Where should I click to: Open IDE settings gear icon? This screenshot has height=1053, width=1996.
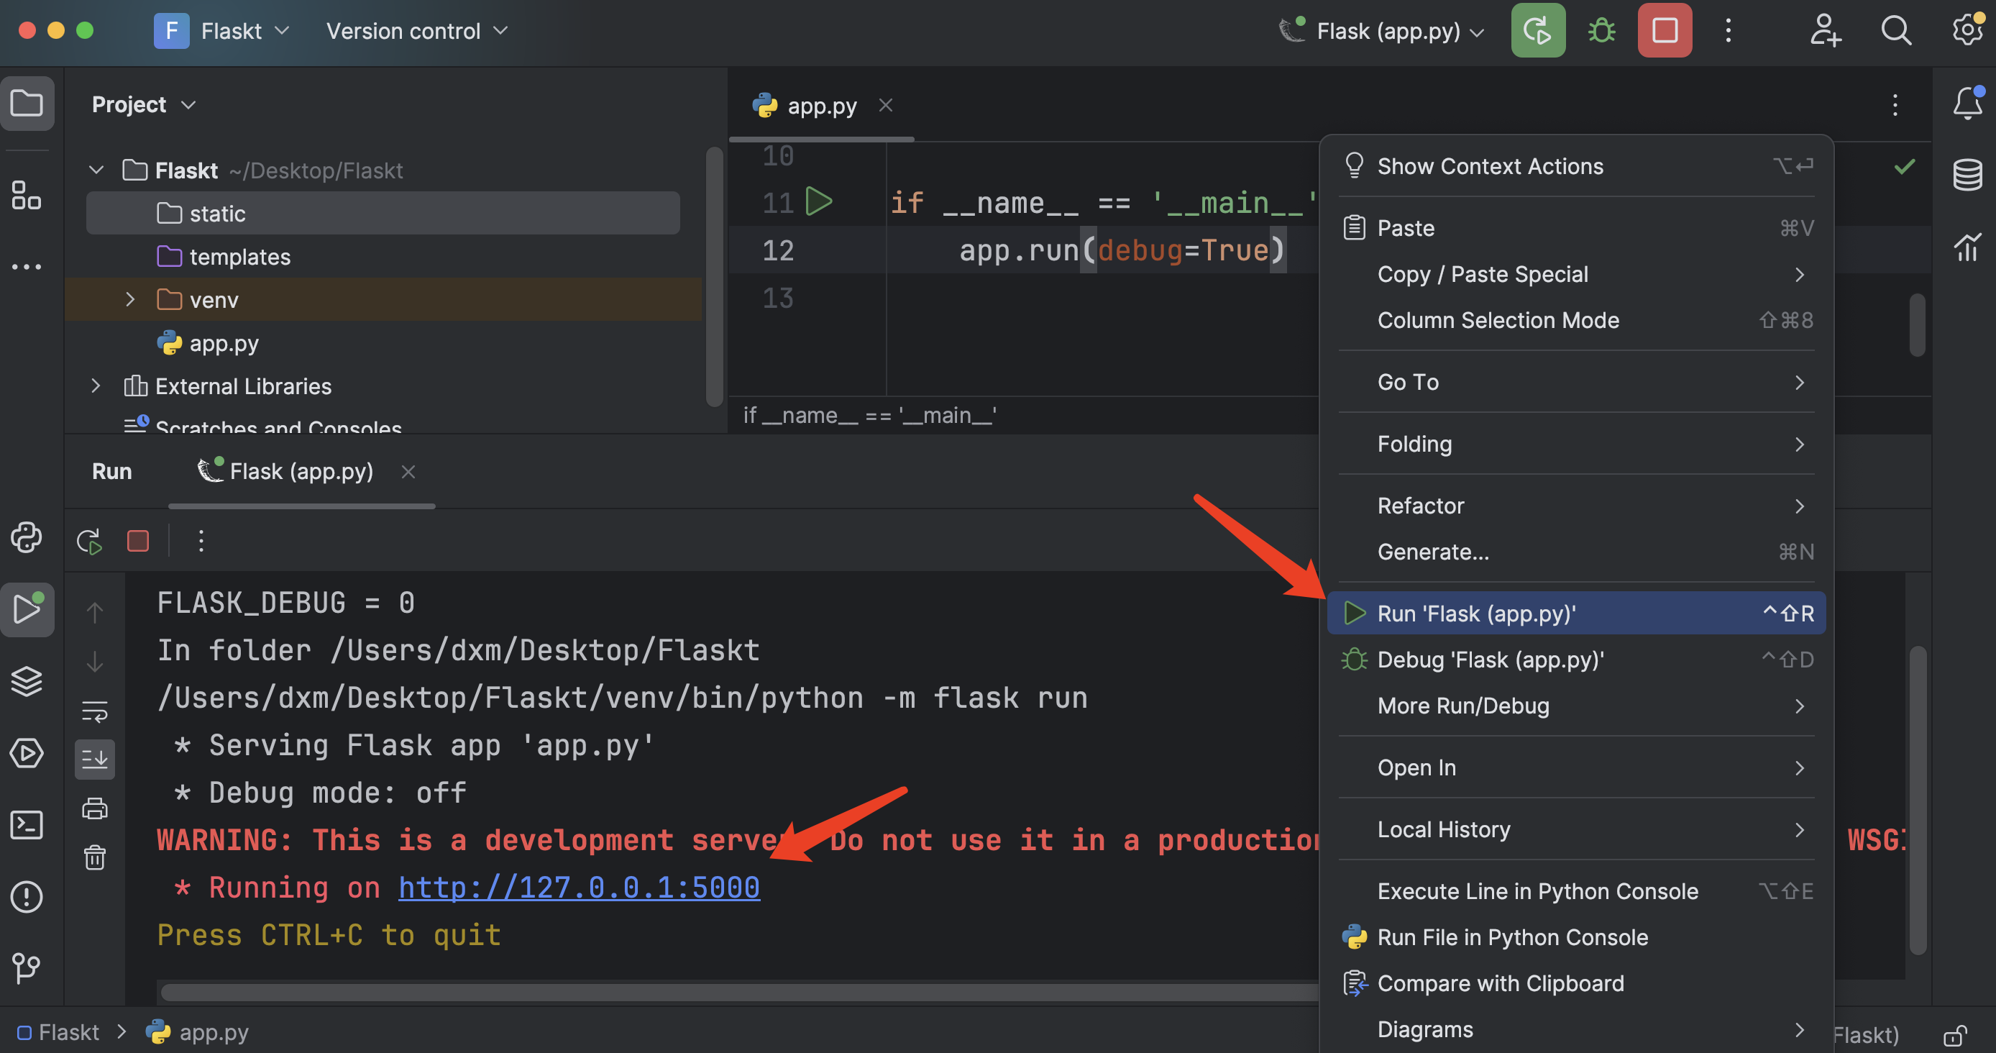click(1967, 31)
